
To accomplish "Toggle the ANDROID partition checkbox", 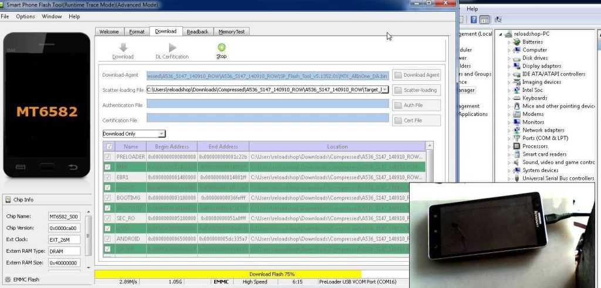I will 107,239.
